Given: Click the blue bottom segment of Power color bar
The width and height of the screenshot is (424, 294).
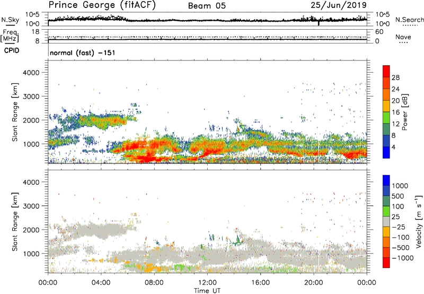Looking at the screenshot, I should pyautogui.click(x=386, y=152).
